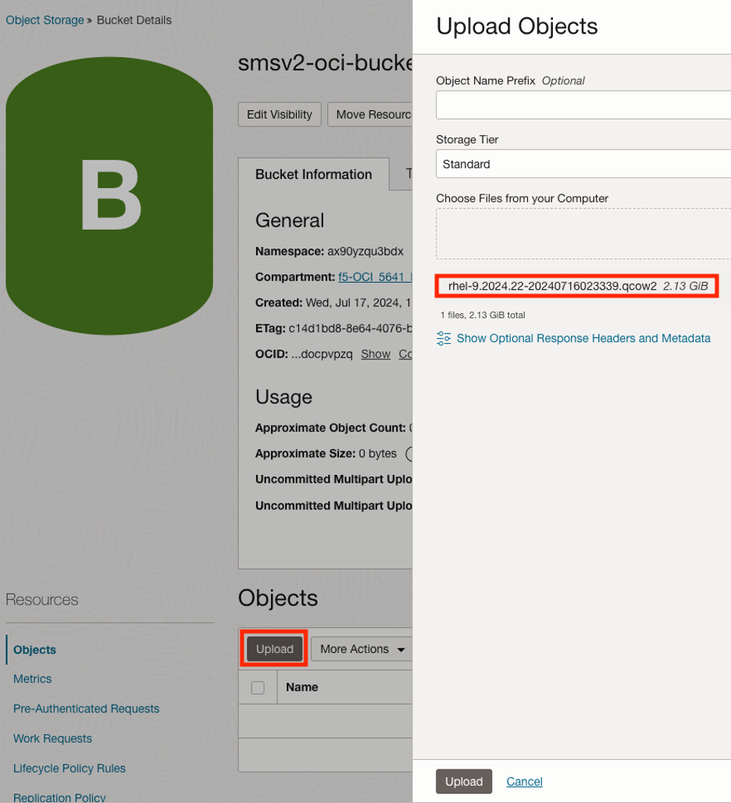Click the Upload button in the Upload Objects panel
731x803 pixels.
464,781
